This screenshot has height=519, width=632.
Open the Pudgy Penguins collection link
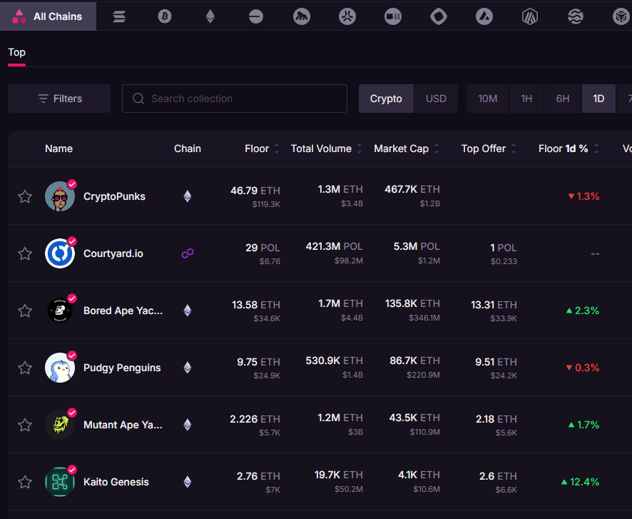122,368
